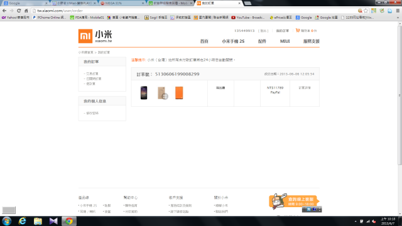Click black phone product thumbnail
Viewport: 402px width, 226px height.
tap(144, 93)
